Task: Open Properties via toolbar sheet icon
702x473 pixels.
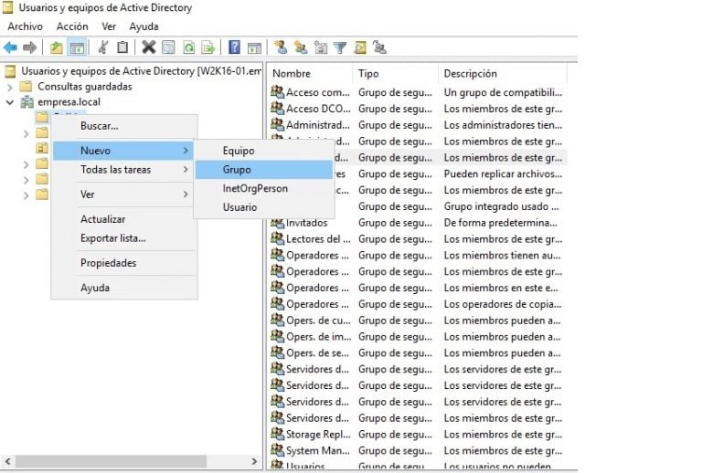Action: 168,47
